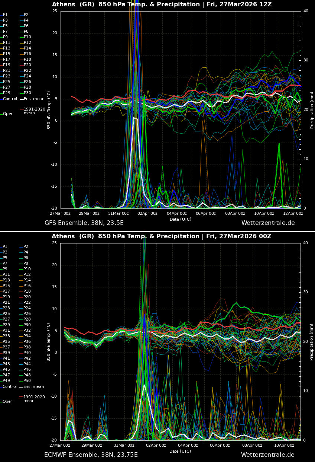Image resolution: width=315 pixels, height=462 pixels.
Task: Click 06Apr 00z tick on ECMWF chart
Action: click(220, 446)
